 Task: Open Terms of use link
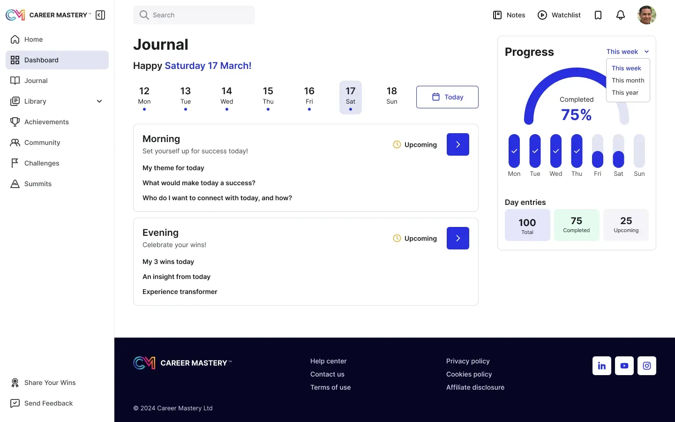(330, 387)
